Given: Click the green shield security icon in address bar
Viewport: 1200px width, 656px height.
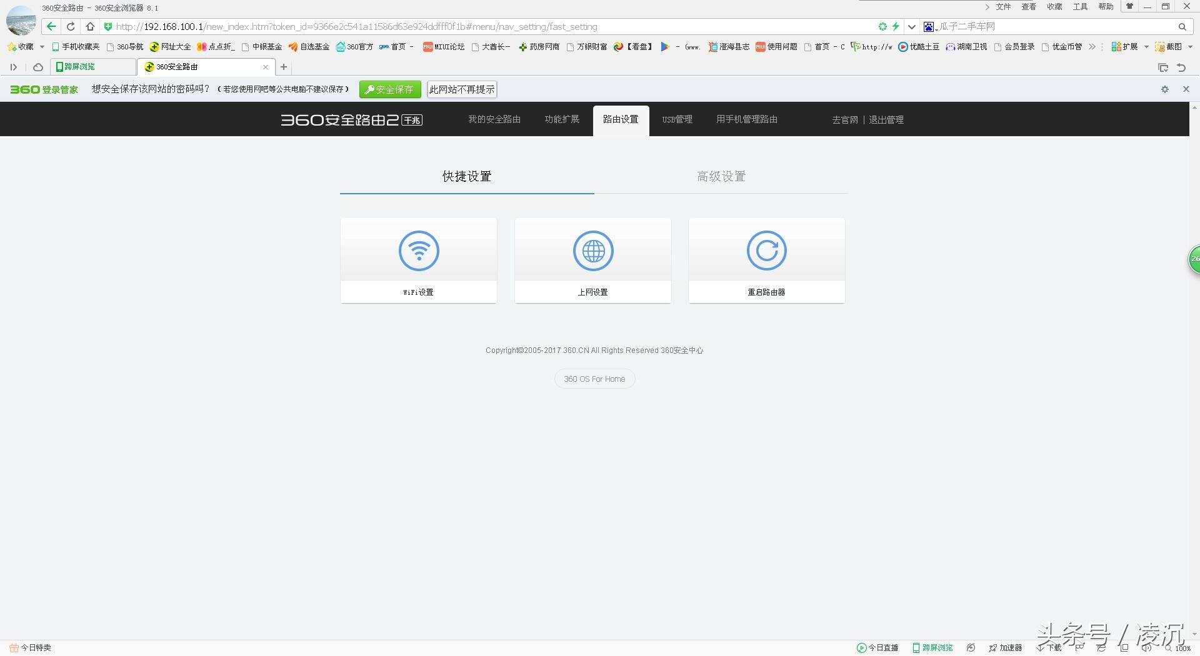Looking at the screenshot, I should [x=107, y=27].
